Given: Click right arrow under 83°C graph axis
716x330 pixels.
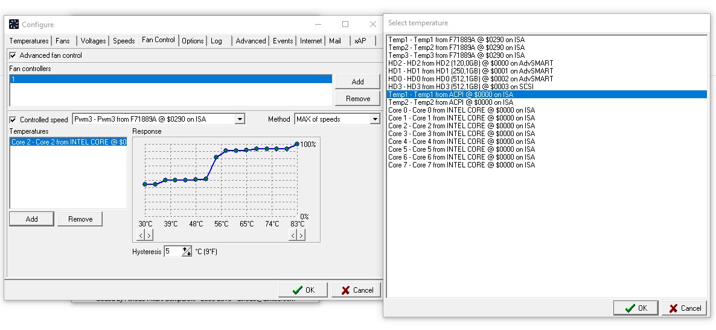Looking at the screenshot, I should click(x=301, y=235).
